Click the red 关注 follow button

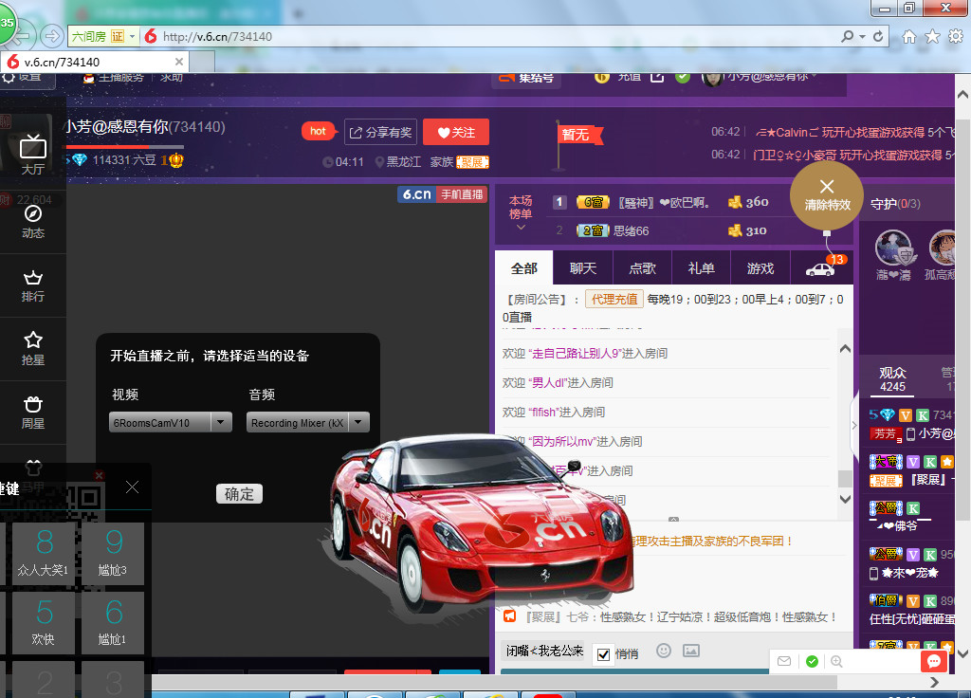[456, 132]
